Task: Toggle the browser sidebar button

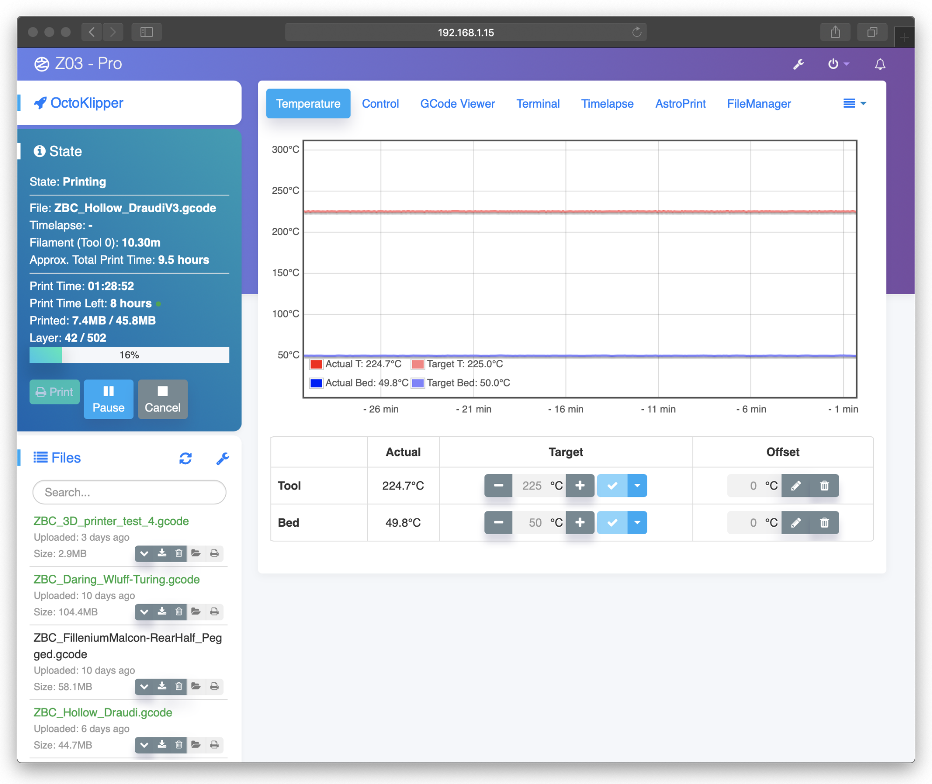Action: pyautogui.click(x=146, y=32)
